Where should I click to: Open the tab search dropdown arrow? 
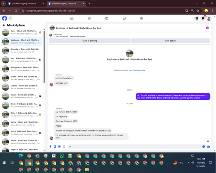coord(3,3)
